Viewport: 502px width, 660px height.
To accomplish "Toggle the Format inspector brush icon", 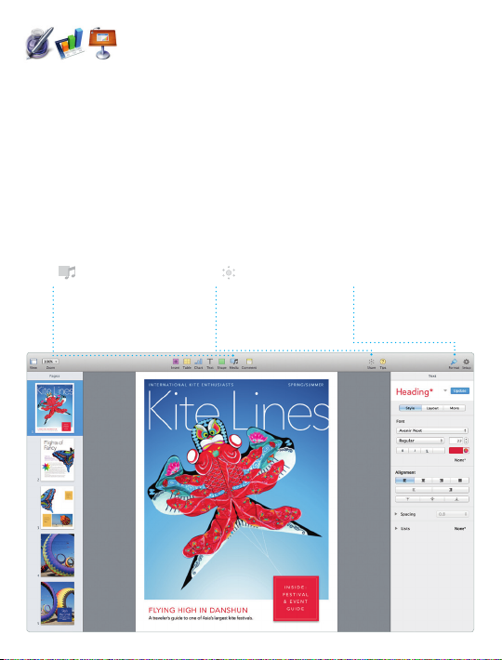I will tap(454, 362).
